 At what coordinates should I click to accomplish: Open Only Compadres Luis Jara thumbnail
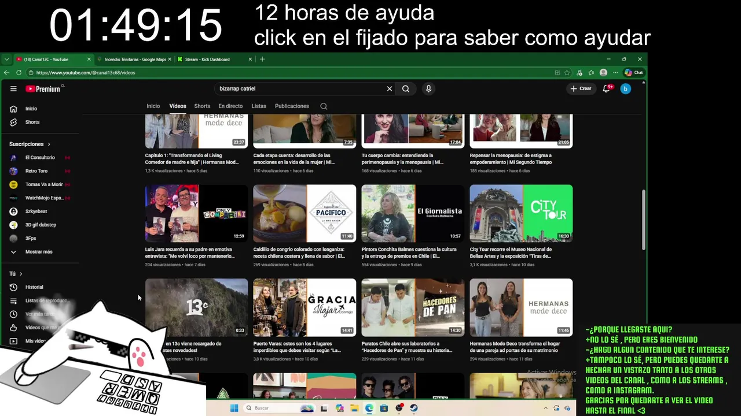click(196, 213)
